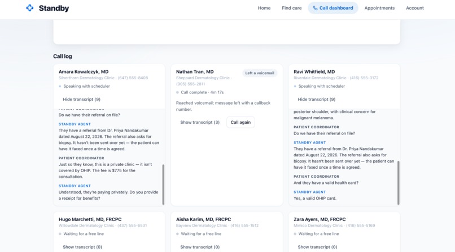Show transcript (3) for Nathan Tran

[x=200, y=122]
